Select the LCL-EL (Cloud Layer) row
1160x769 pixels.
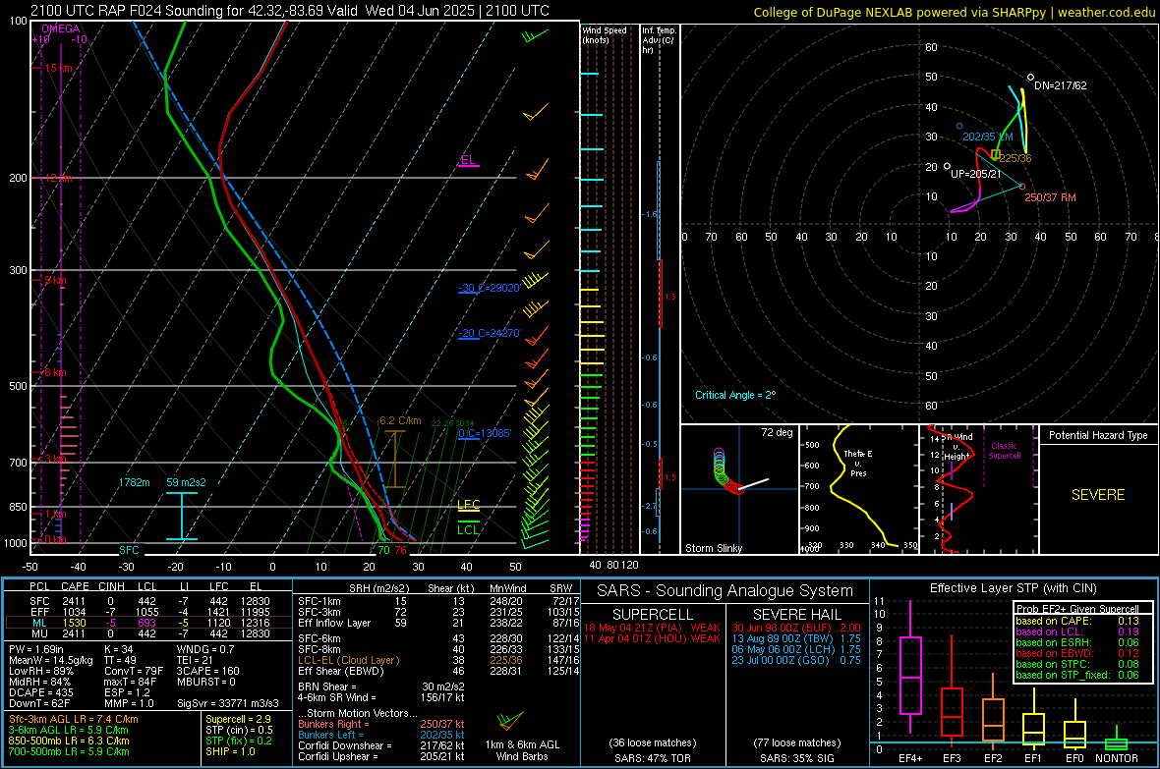438,660
